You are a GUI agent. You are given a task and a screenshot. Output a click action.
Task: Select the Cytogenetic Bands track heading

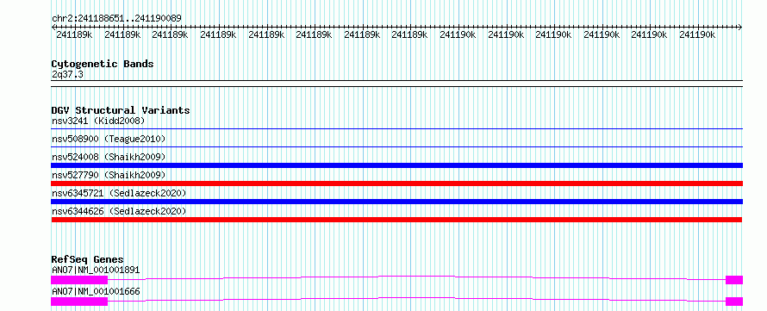pyautogui.click(x=103, y=64)
